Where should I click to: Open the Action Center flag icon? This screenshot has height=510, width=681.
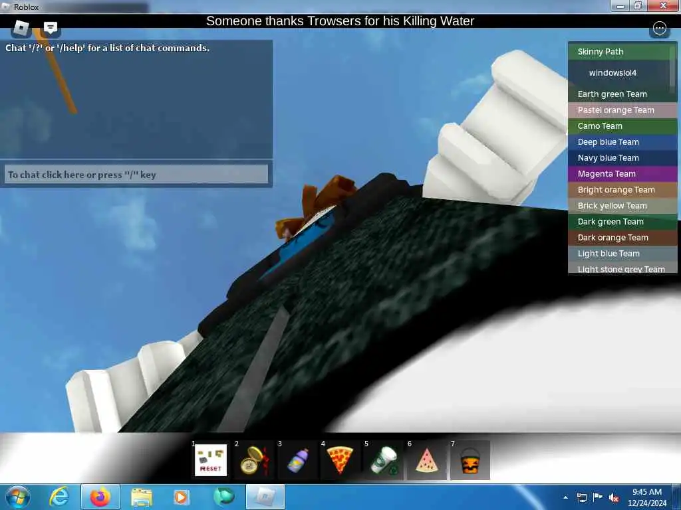pos(598,497)
